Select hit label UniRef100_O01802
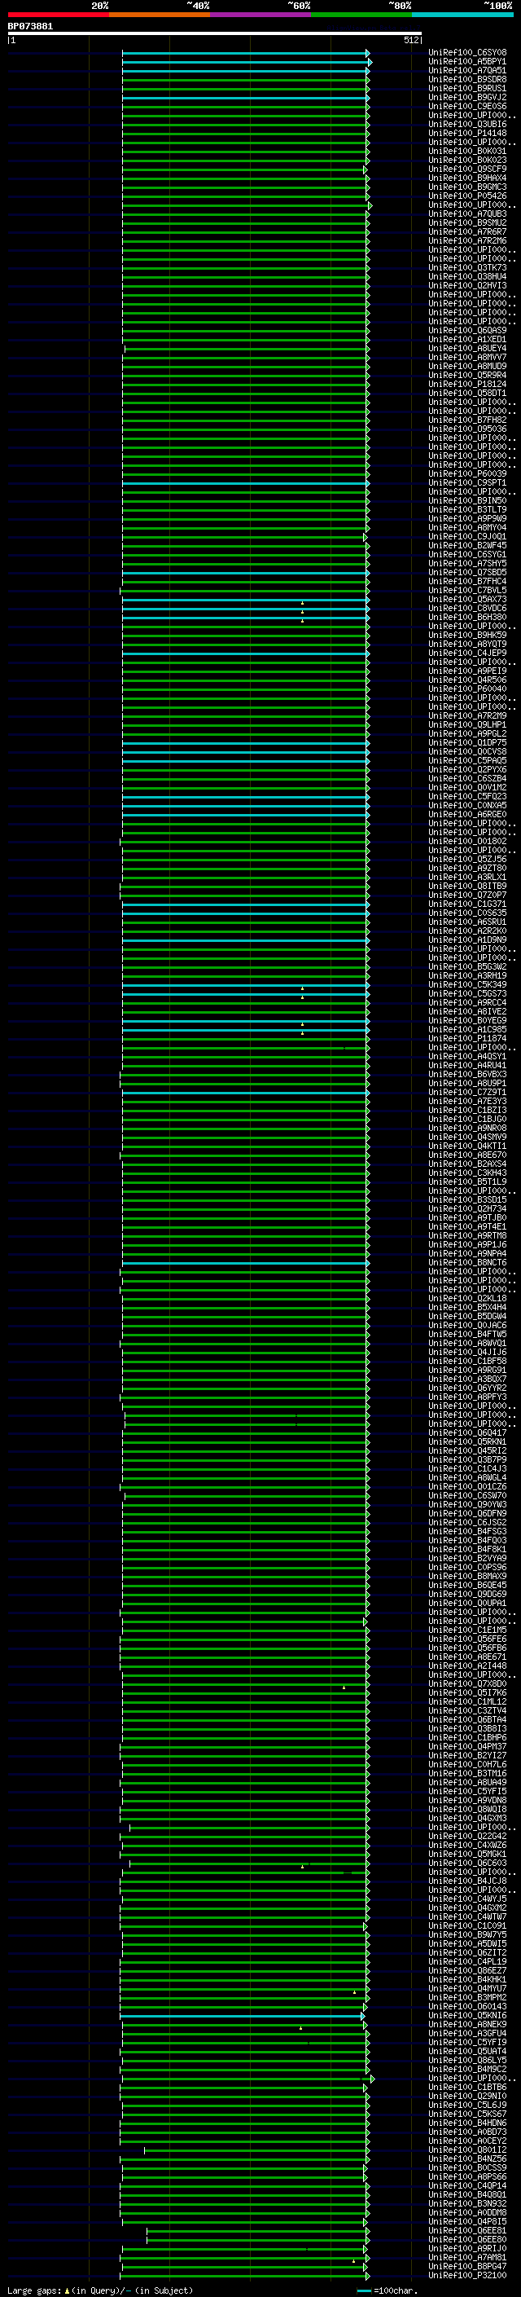 (x=467, y=841)
